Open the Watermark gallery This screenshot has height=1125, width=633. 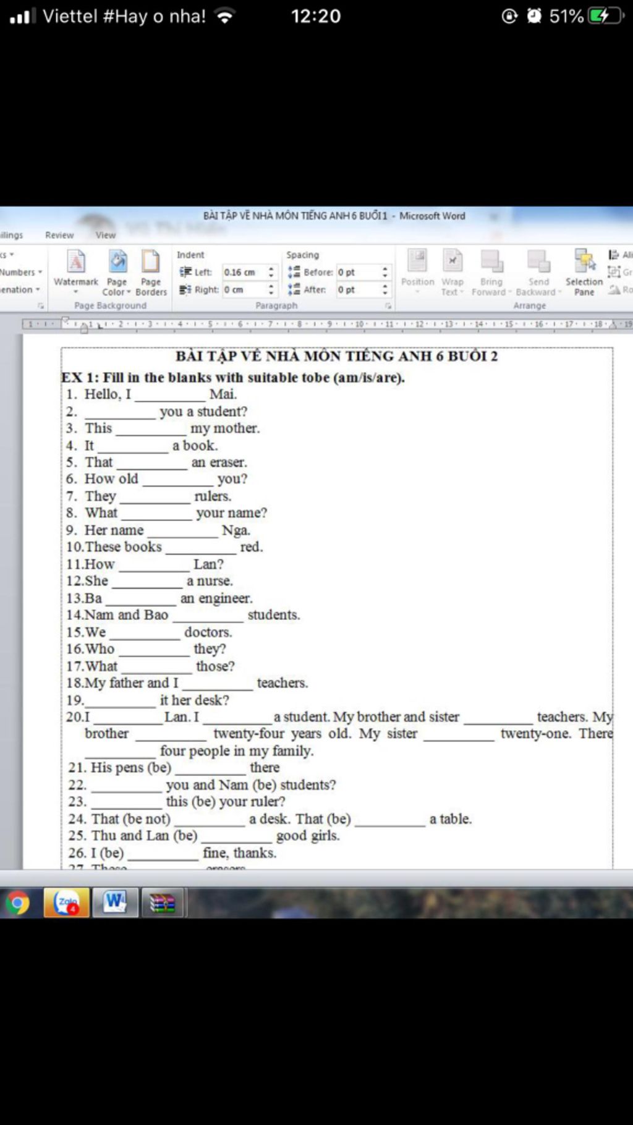(75, 273)
